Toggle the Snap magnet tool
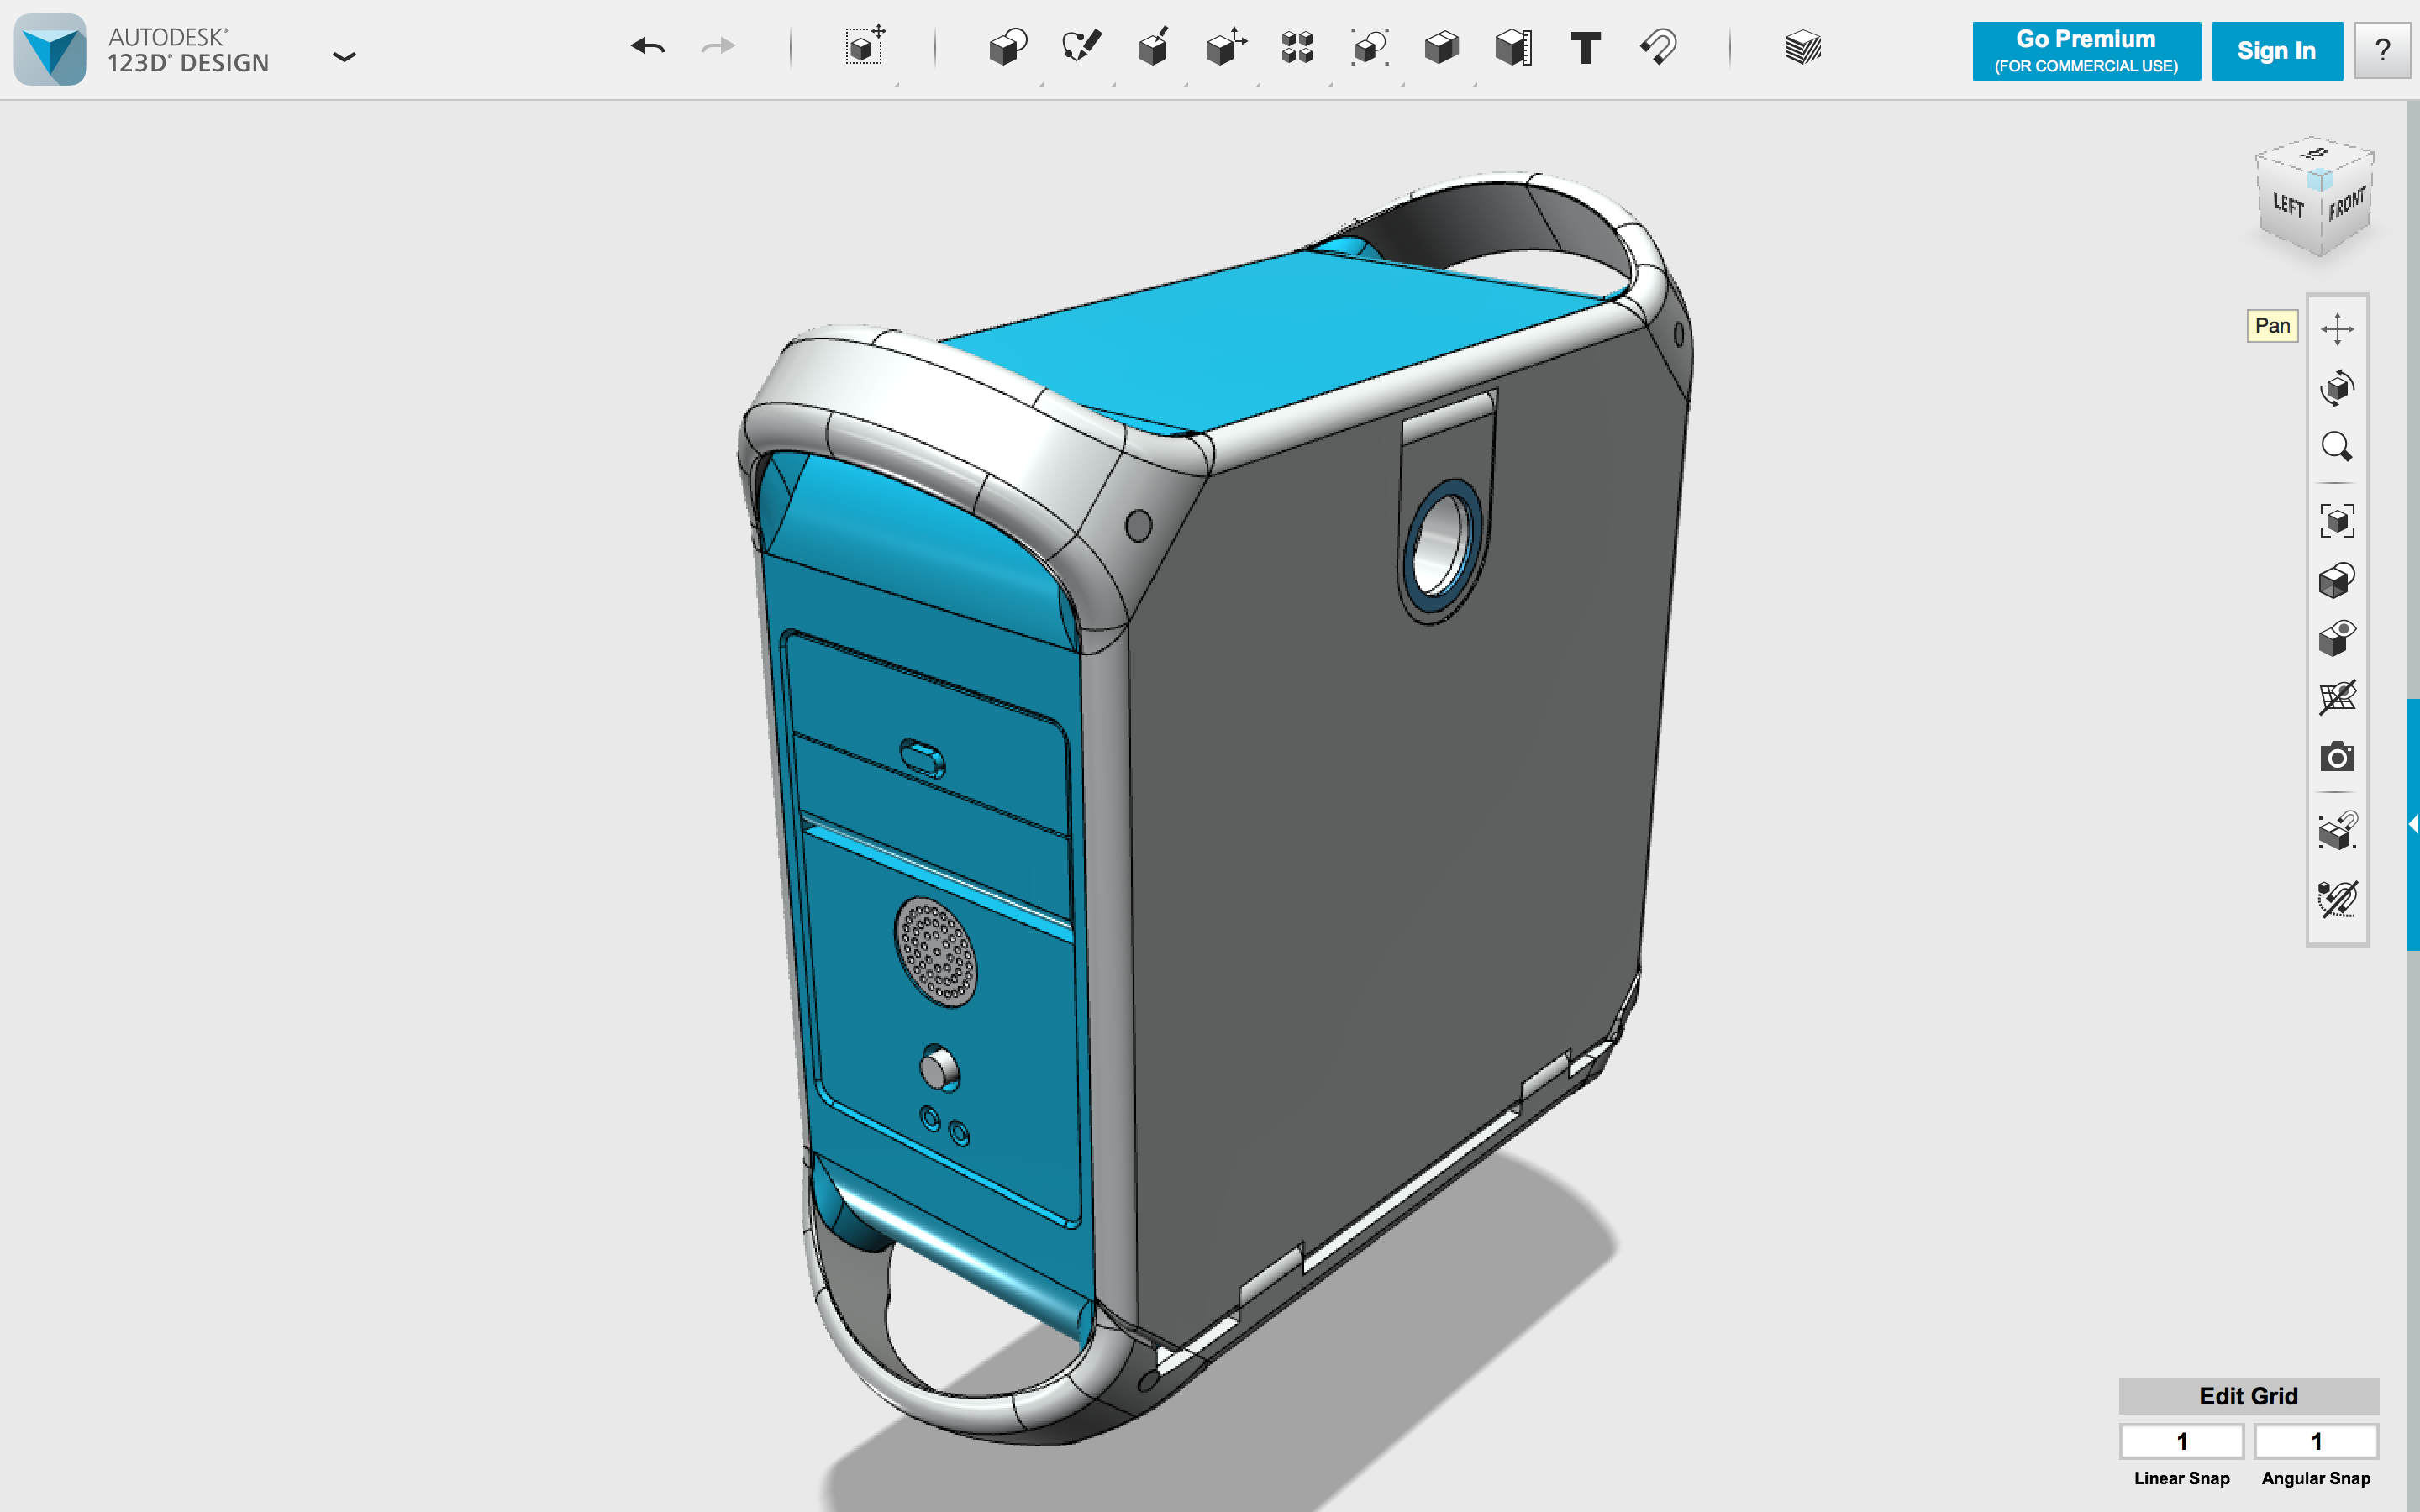Viewport: 2420px width, 1512px height. click(1658, 47)
